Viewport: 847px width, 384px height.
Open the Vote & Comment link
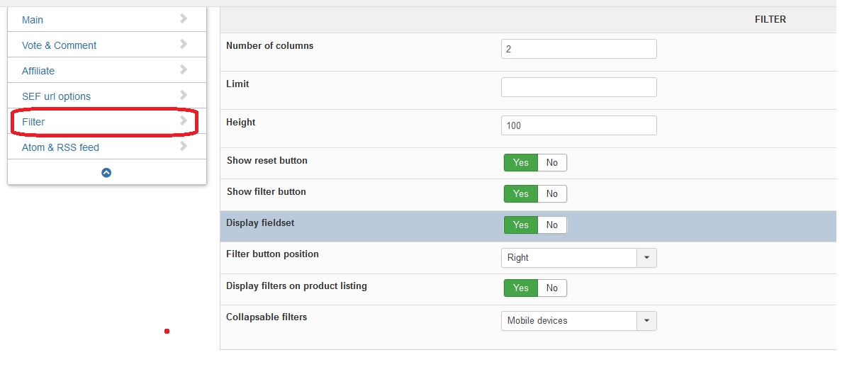pos(59,45)
